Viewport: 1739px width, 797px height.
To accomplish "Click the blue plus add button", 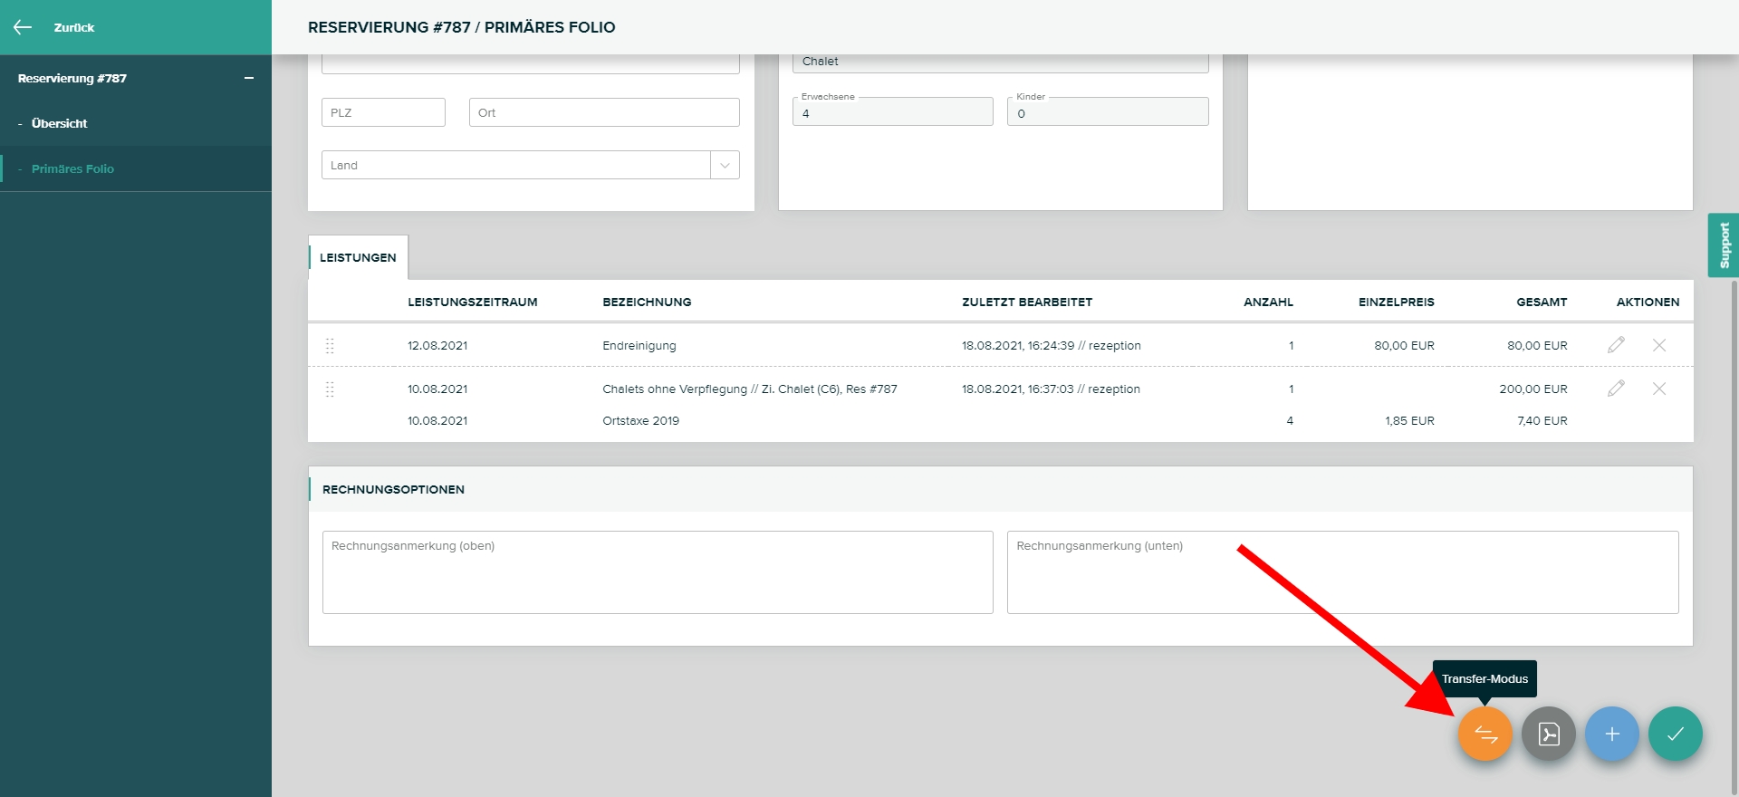I will coord(1611,734).
